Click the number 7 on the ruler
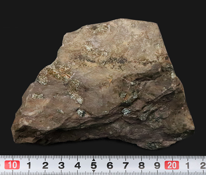This screenshot has width=206, height=175. (x=126, y=165)
